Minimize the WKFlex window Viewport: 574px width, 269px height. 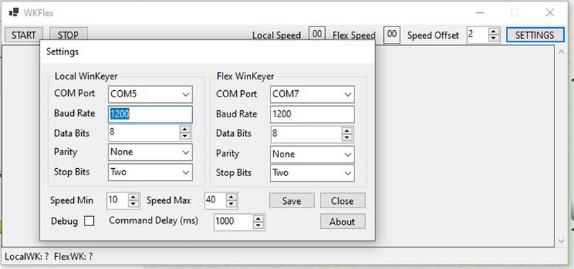click(480, 12)
